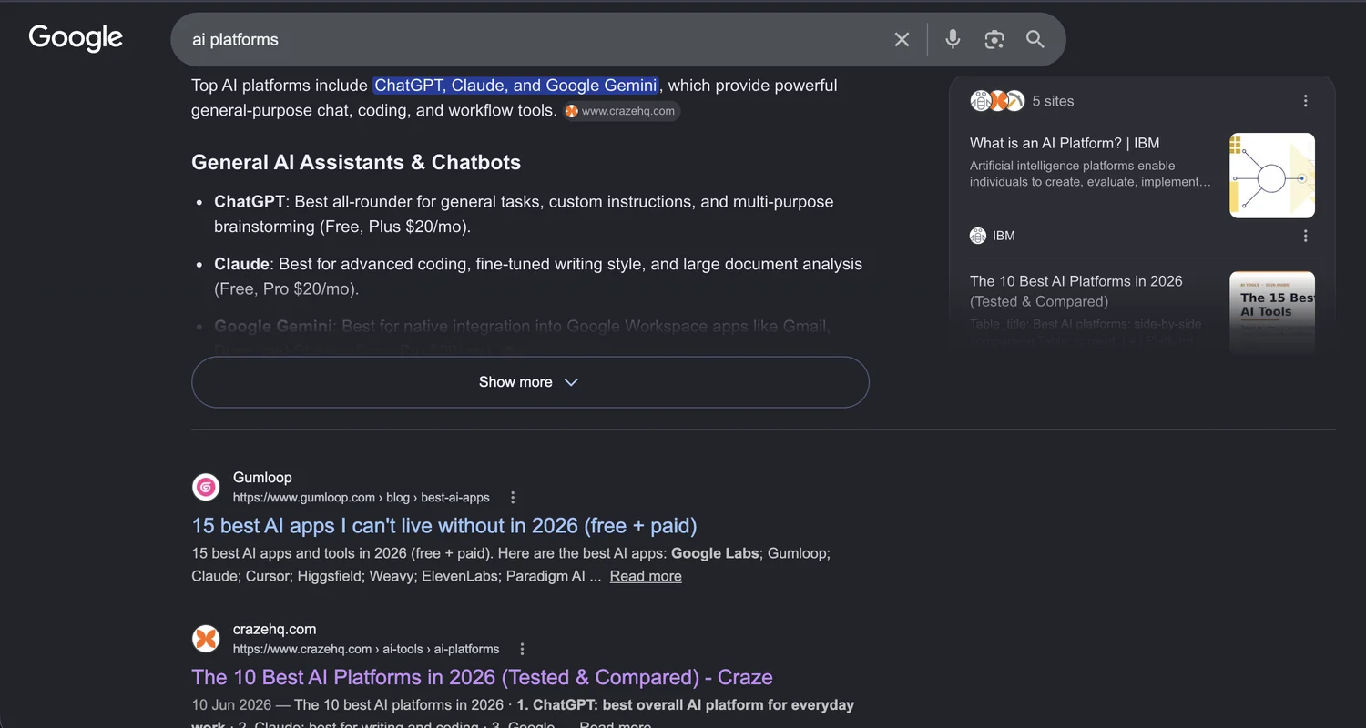1366x728 pixels.
Task: Click the bold 'Claude' bullet label
Action: (241, 264)
